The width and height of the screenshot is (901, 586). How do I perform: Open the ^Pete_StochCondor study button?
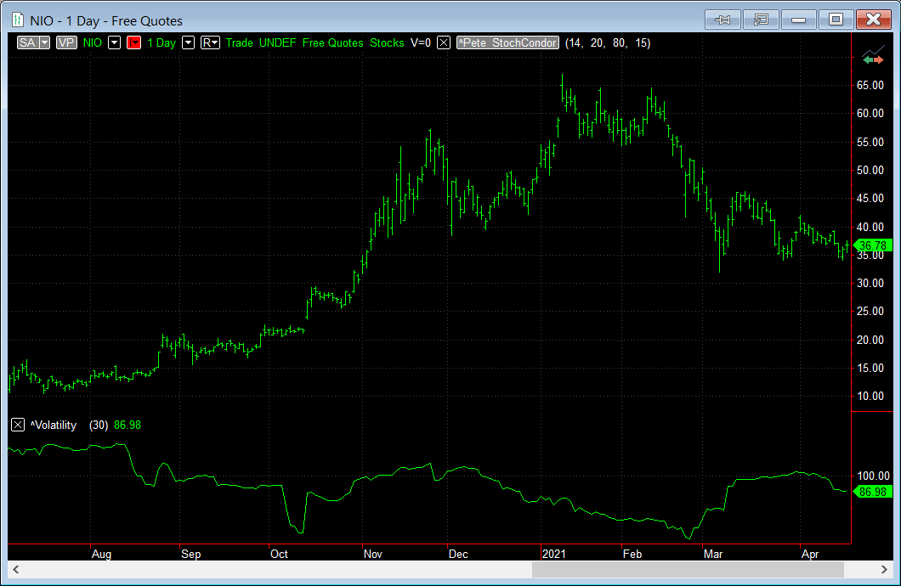[508, 42]
